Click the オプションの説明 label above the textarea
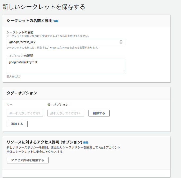 pos(20,56)
